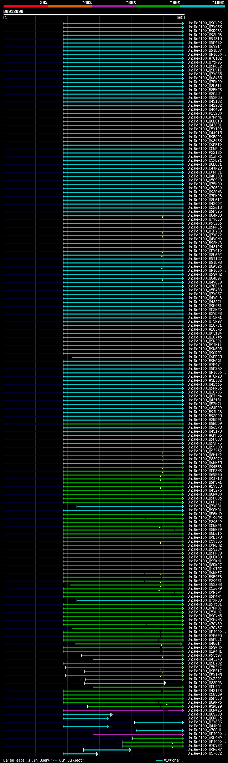Click the cyan ~100% identity legend segment
Viewport: 228px width, 763px height.
(202, 6)
